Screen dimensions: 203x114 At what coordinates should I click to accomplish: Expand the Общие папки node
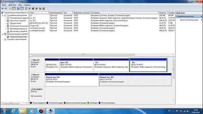[5, 23]
